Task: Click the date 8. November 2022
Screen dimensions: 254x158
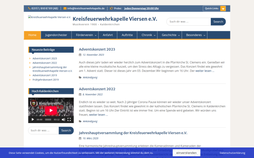Action: click(x=93, y=94)
